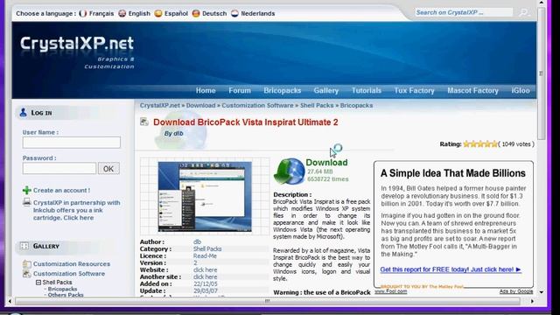
Task: Open Customization Resources sidebar link
Action: (x=72, y=264)
